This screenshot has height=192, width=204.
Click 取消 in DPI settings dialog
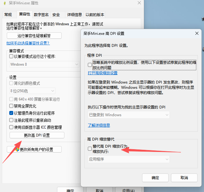[184, 178]
